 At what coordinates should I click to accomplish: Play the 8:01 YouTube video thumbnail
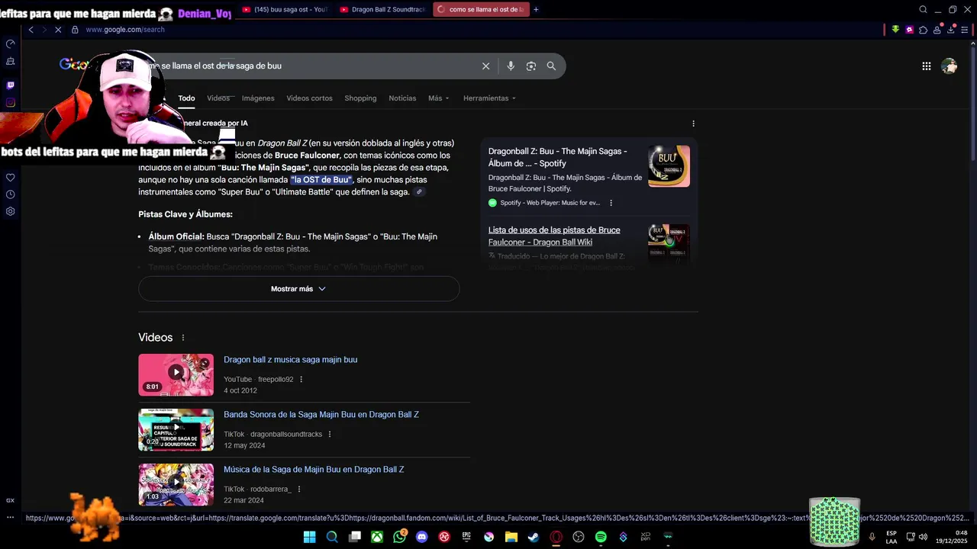click(176, 374)
